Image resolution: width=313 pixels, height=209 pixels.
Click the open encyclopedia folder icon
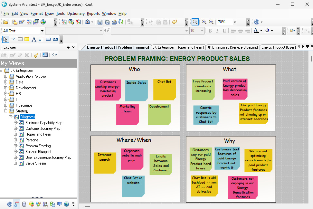point(5,22)
